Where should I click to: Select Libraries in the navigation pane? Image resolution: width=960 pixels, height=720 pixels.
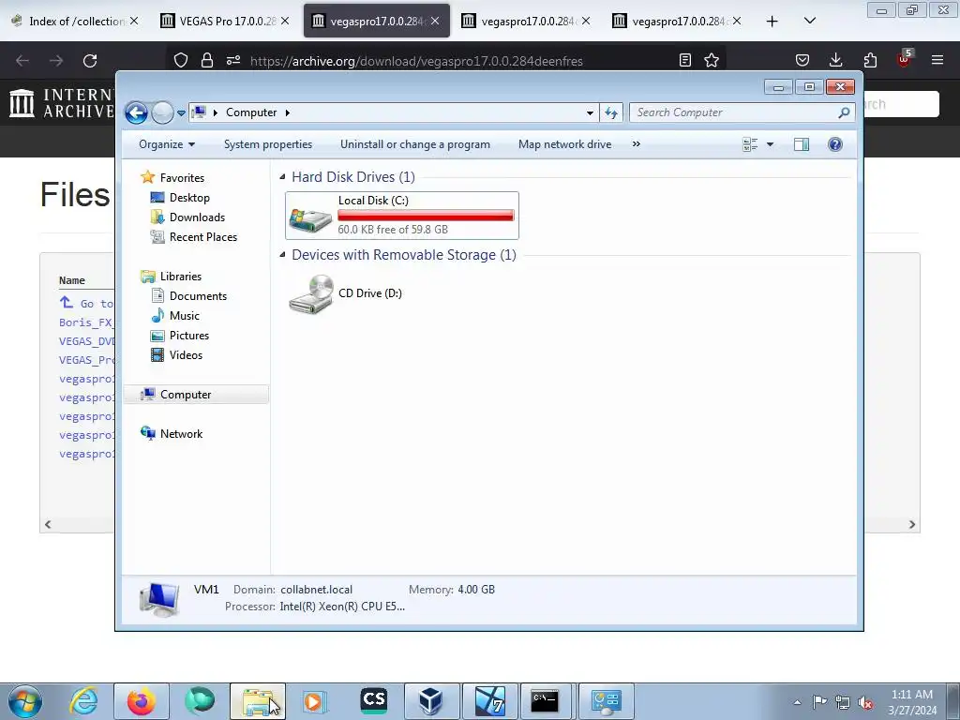(x=180, y=277)
